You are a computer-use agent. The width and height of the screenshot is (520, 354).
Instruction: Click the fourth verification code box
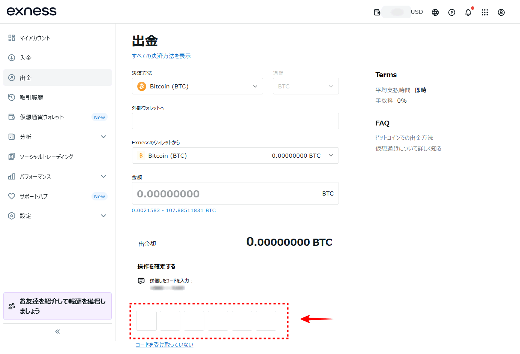(218, 321)
